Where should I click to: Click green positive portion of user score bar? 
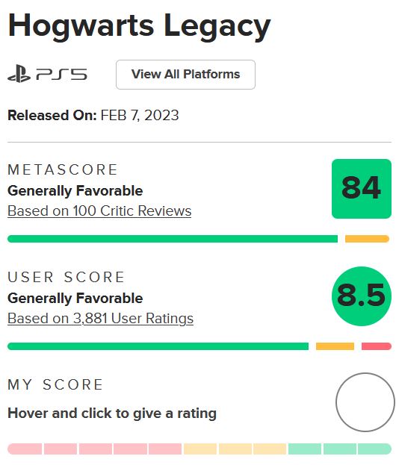pyautogui.click(x=158, y=346)
